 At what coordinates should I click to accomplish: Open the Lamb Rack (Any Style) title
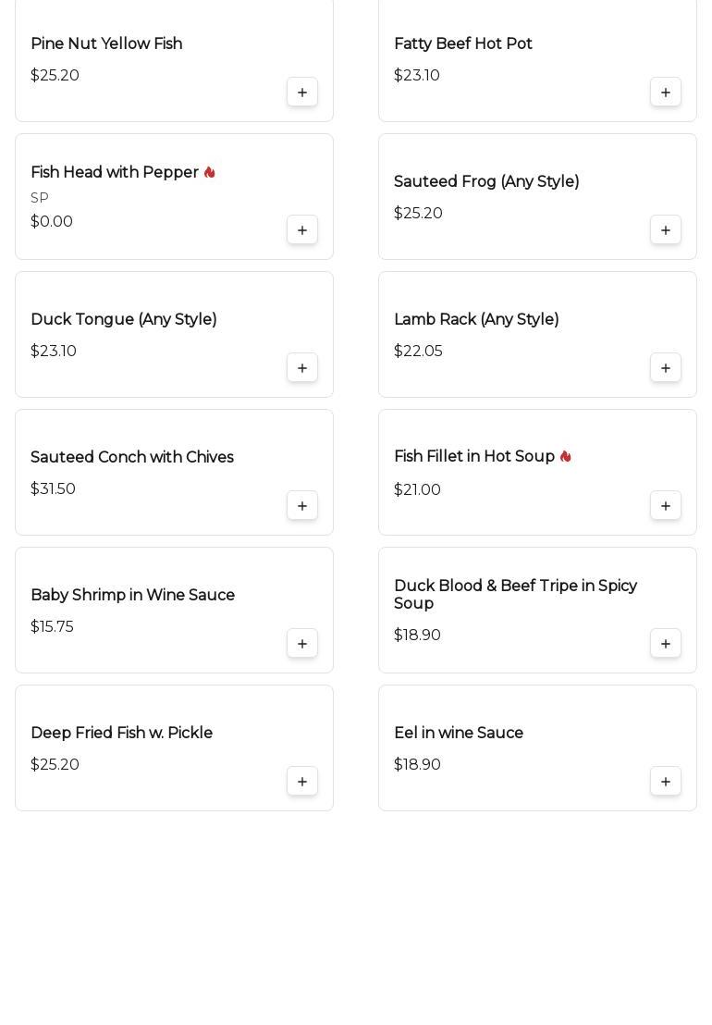pyautogui.click(x=476, y=320)
